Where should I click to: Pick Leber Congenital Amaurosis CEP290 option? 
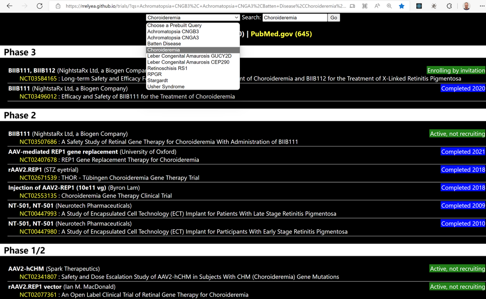193,62
